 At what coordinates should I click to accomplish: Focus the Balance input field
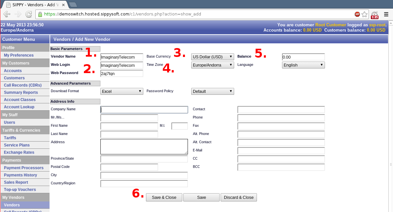303,57
